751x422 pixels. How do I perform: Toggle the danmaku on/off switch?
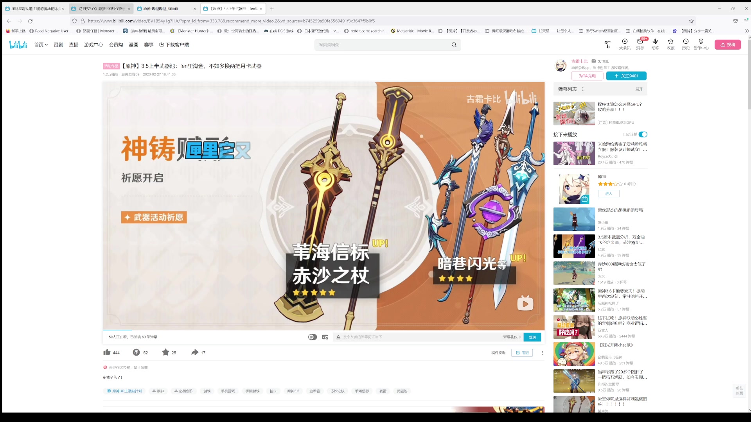click(312, 337)
